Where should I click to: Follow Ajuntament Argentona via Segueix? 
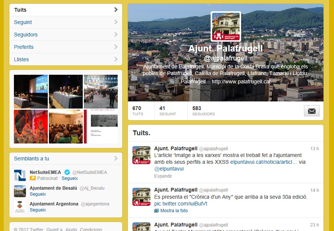pyautogui.click(x=38, y=210)
